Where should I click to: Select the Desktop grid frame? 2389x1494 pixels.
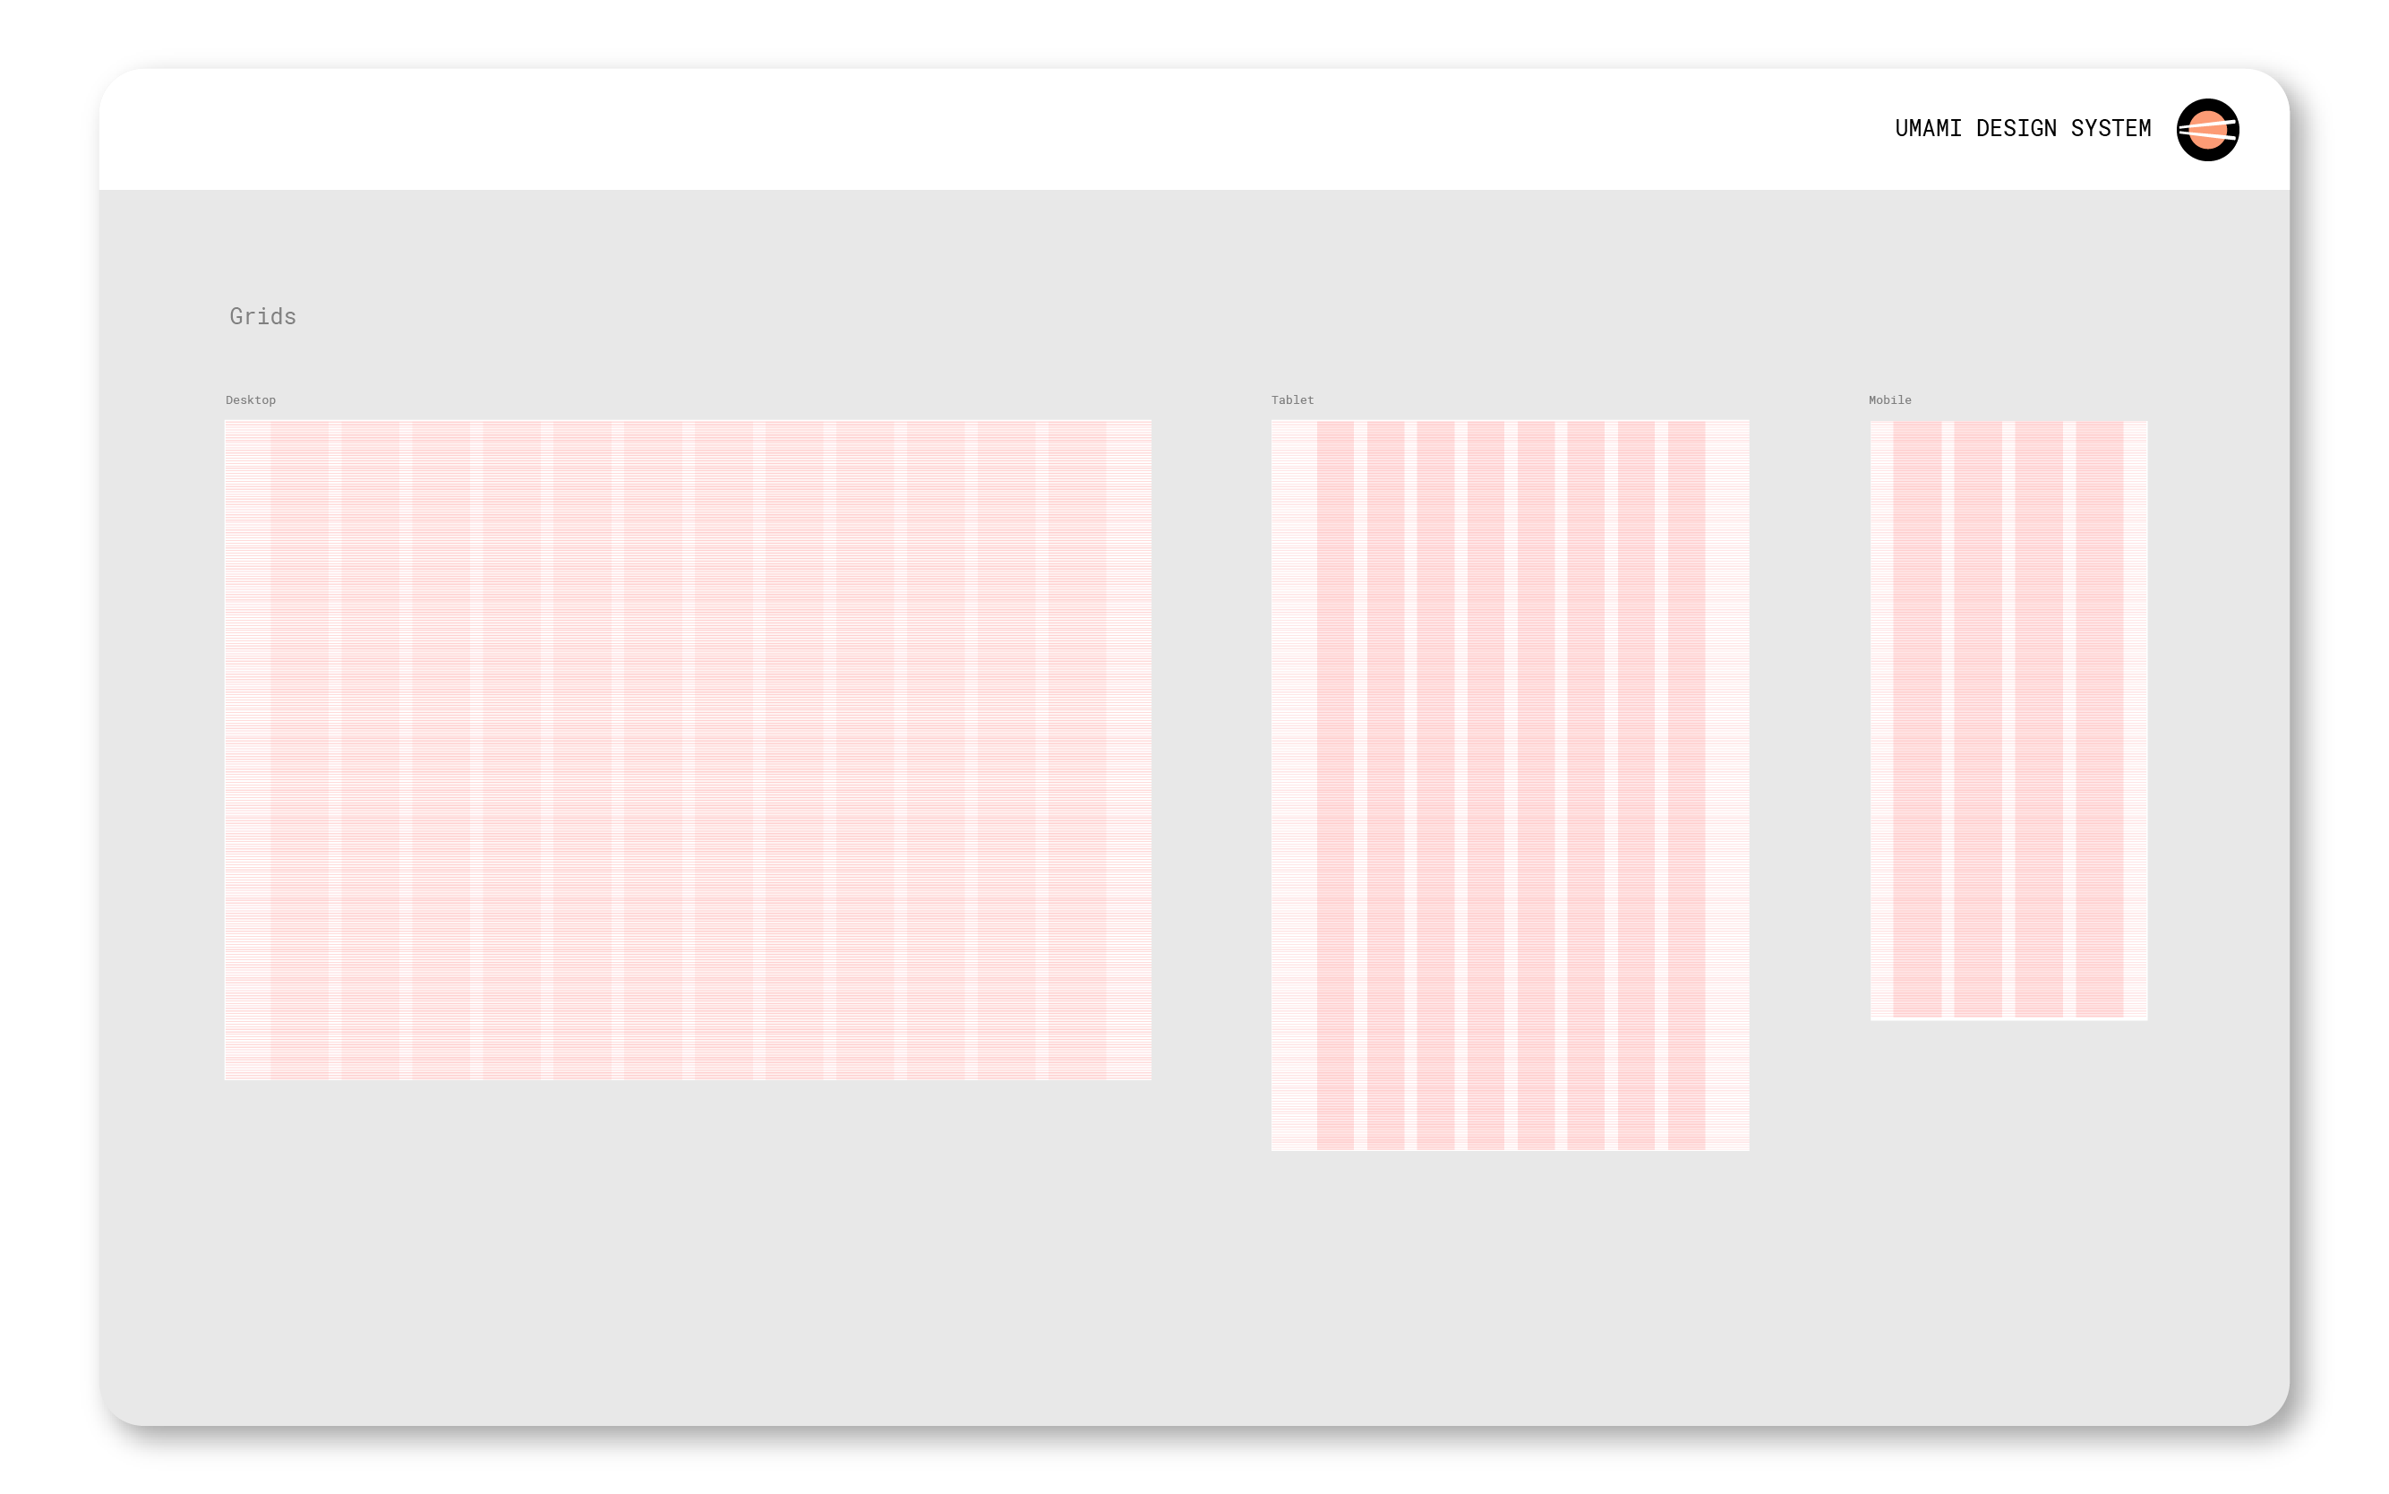coord(688,750)
